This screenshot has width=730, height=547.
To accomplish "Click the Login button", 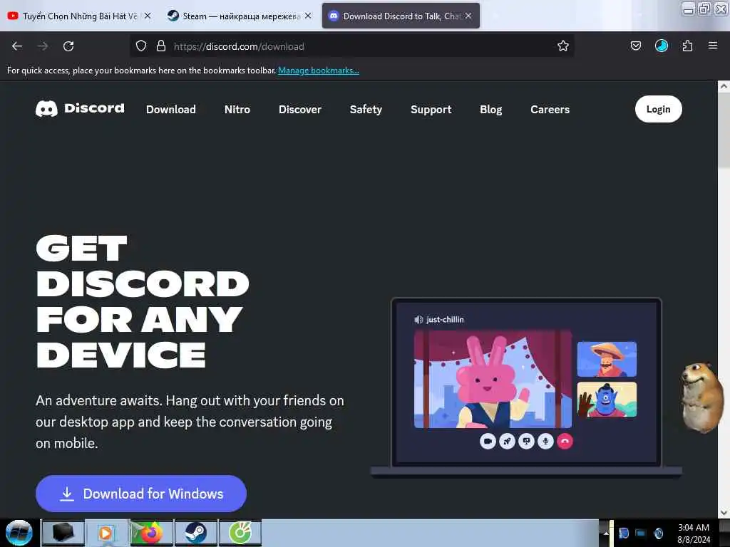I will [x=658, y=109].
